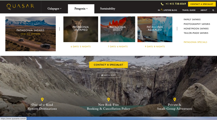Expand the Galapagos dropdown menu
The height and width of the screenshot is (120, 217).
coord(54,8)
